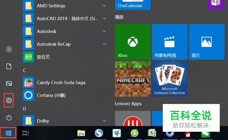Launch Sogou browser from the taskbar
This screenshot has height=140, width=228.
tap(99, 133)
